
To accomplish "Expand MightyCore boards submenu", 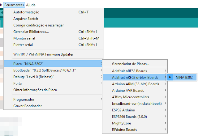I will (135, 123).
